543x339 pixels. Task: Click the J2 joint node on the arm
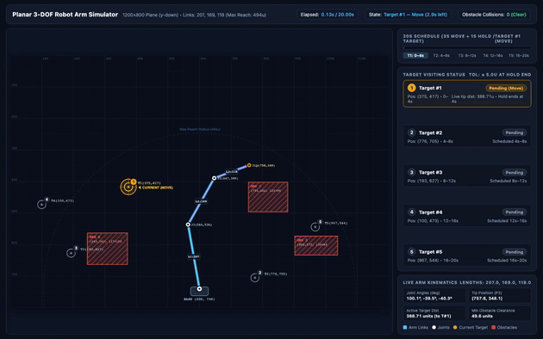214,178
